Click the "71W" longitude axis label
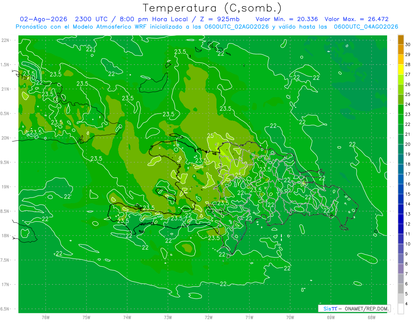 point(249,317)
